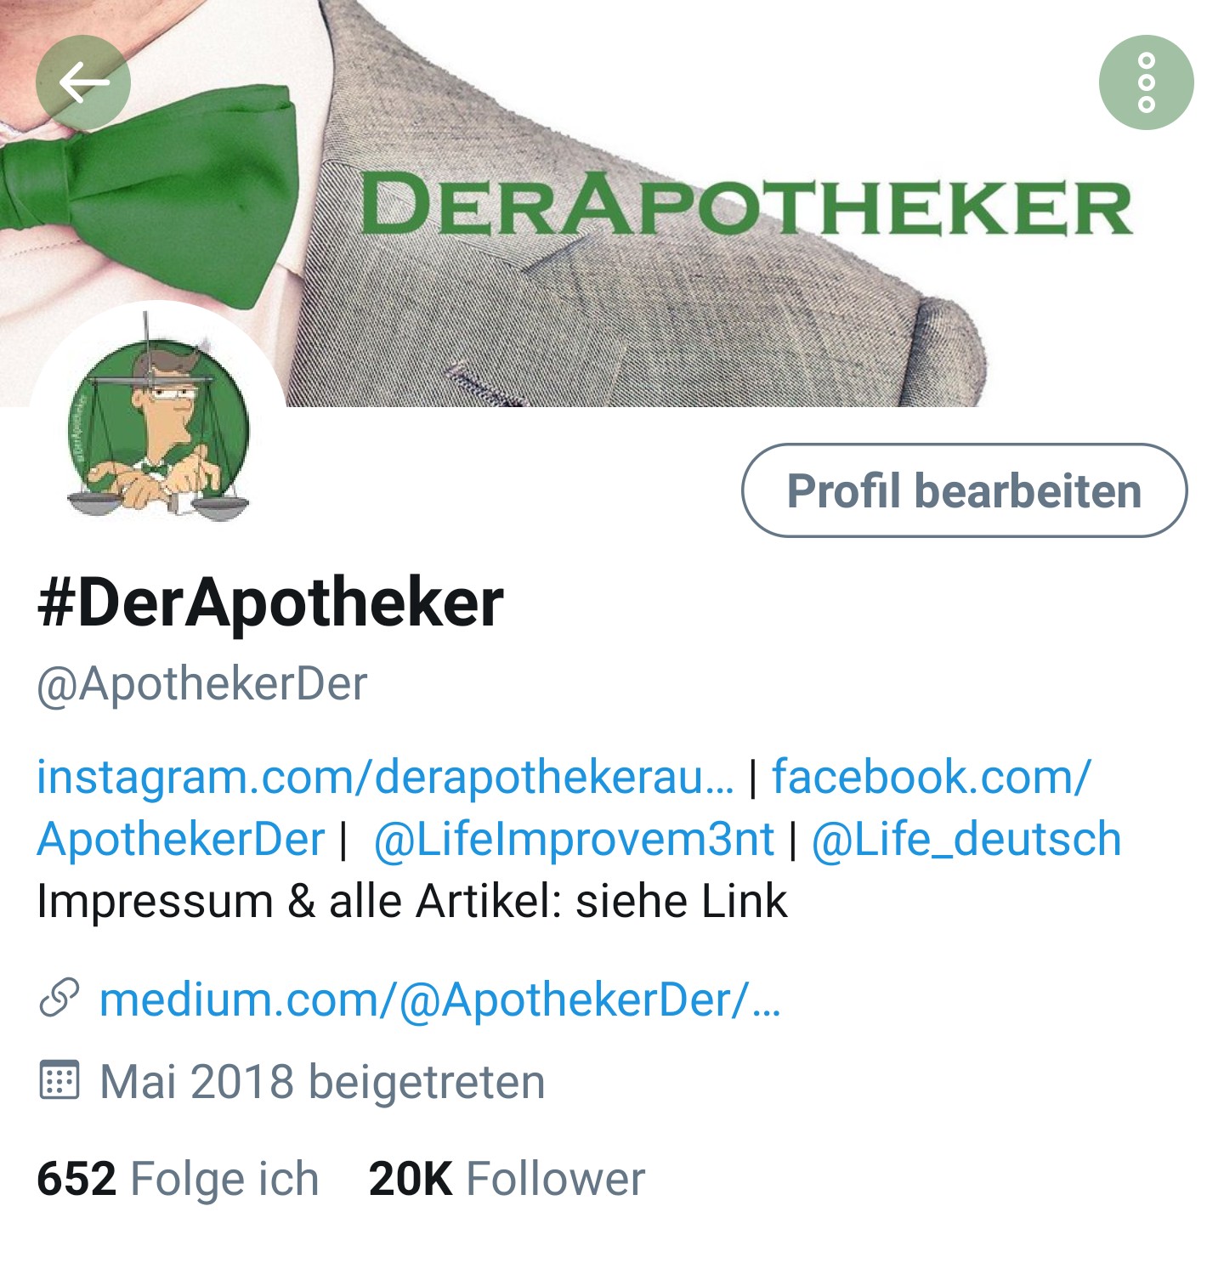
Task: Open the instagram.com/derapothekerau… link
Action: (385, 776)
